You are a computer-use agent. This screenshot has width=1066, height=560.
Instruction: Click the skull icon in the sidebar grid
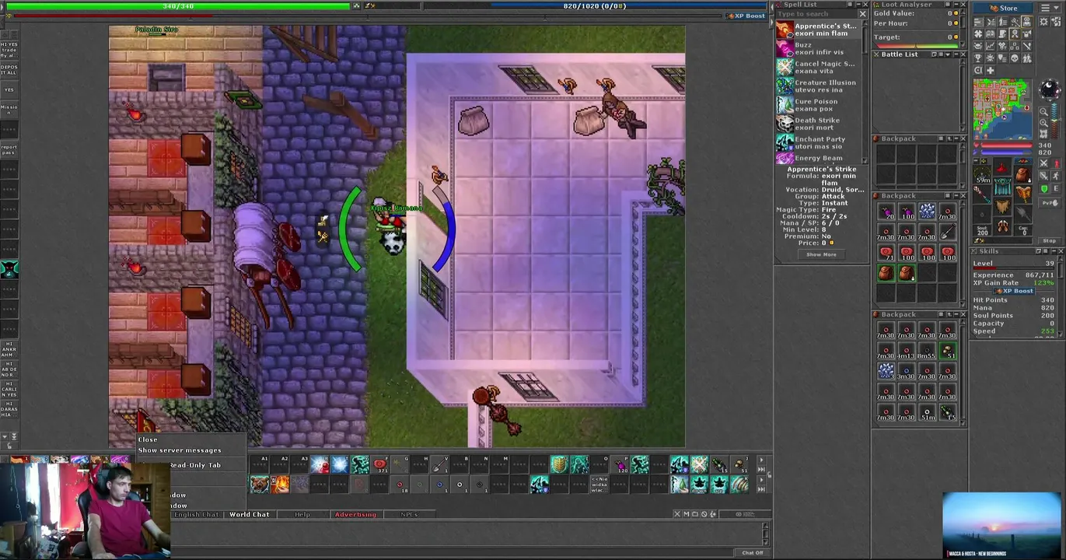tap(1015, 58)
